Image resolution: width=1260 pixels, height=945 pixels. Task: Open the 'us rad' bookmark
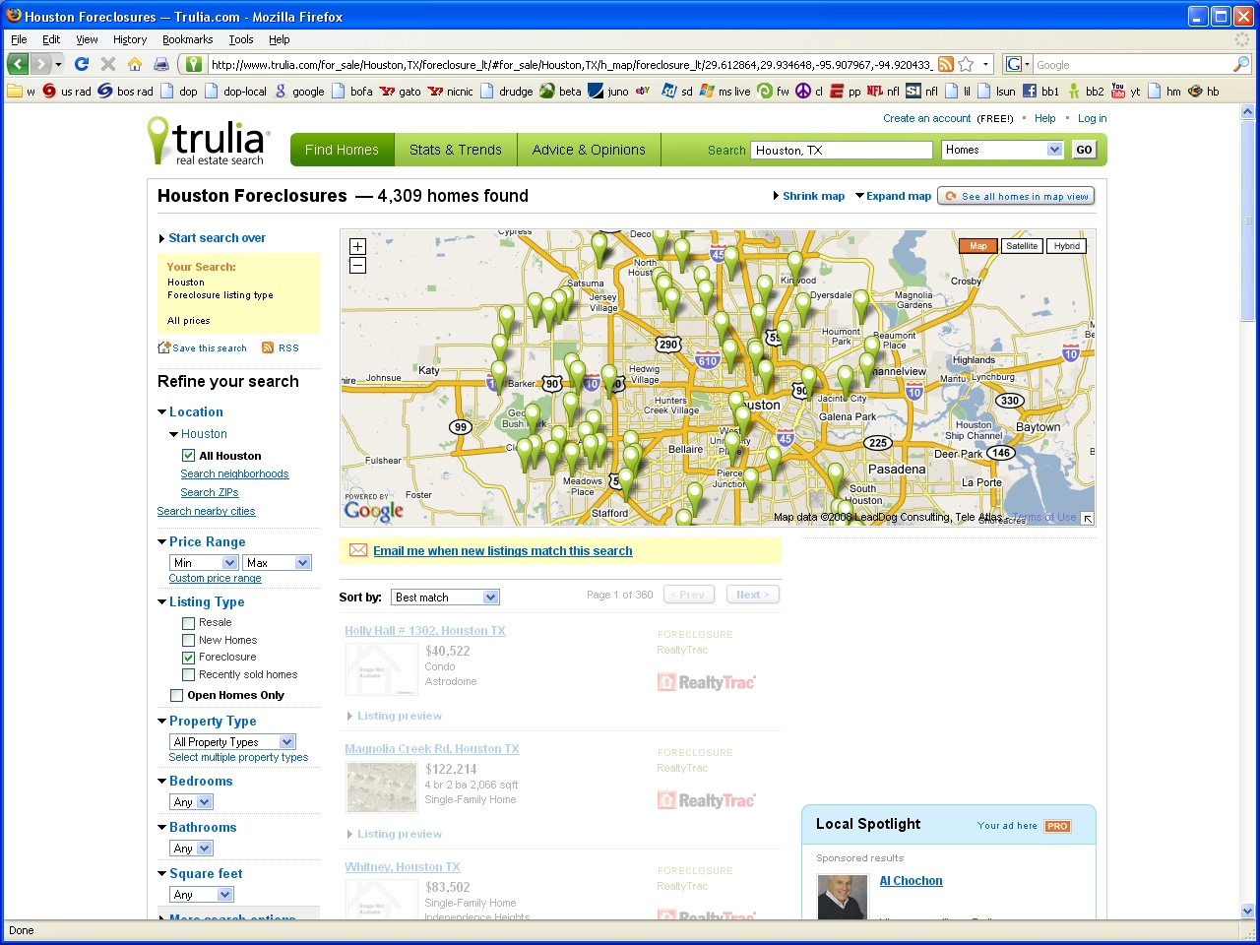(x=67, y=91)
